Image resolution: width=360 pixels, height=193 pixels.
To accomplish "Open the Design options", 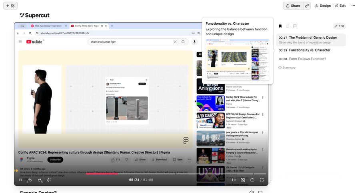I will click(322, 6).
